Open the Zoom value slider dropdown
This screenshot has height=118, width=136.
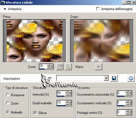pyautogui.click(x=52, y=67)
